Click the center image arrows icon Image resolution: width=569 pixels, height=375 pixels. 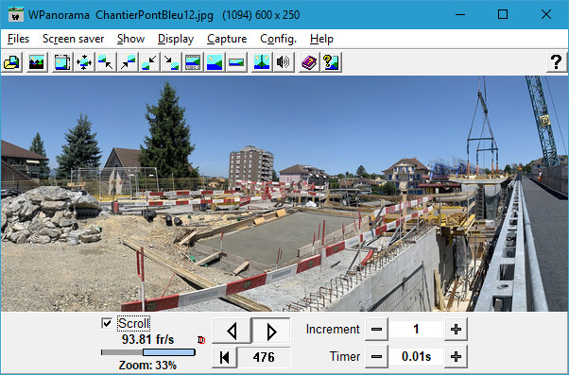84,62
